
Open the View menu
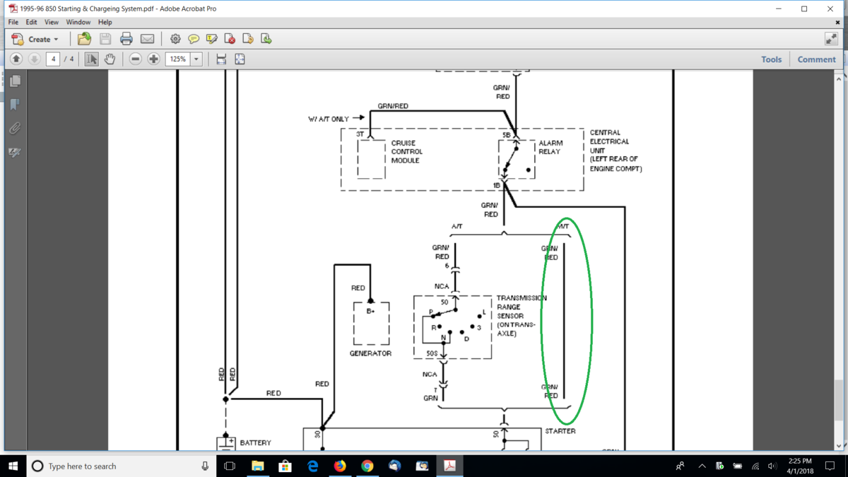click(x=52, y=22)
